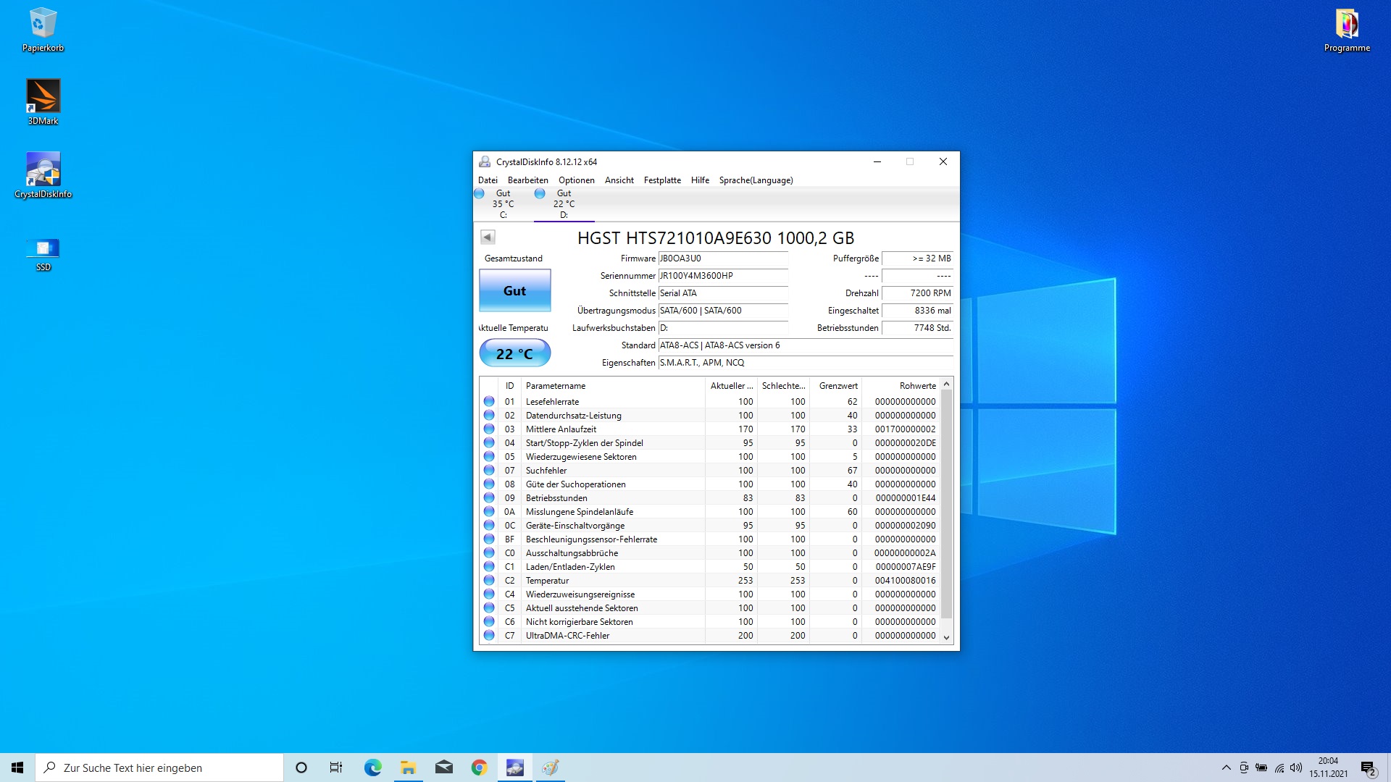Click the previous disk arrow button
Screen dimensions: 1391x782
coord(488,237)
